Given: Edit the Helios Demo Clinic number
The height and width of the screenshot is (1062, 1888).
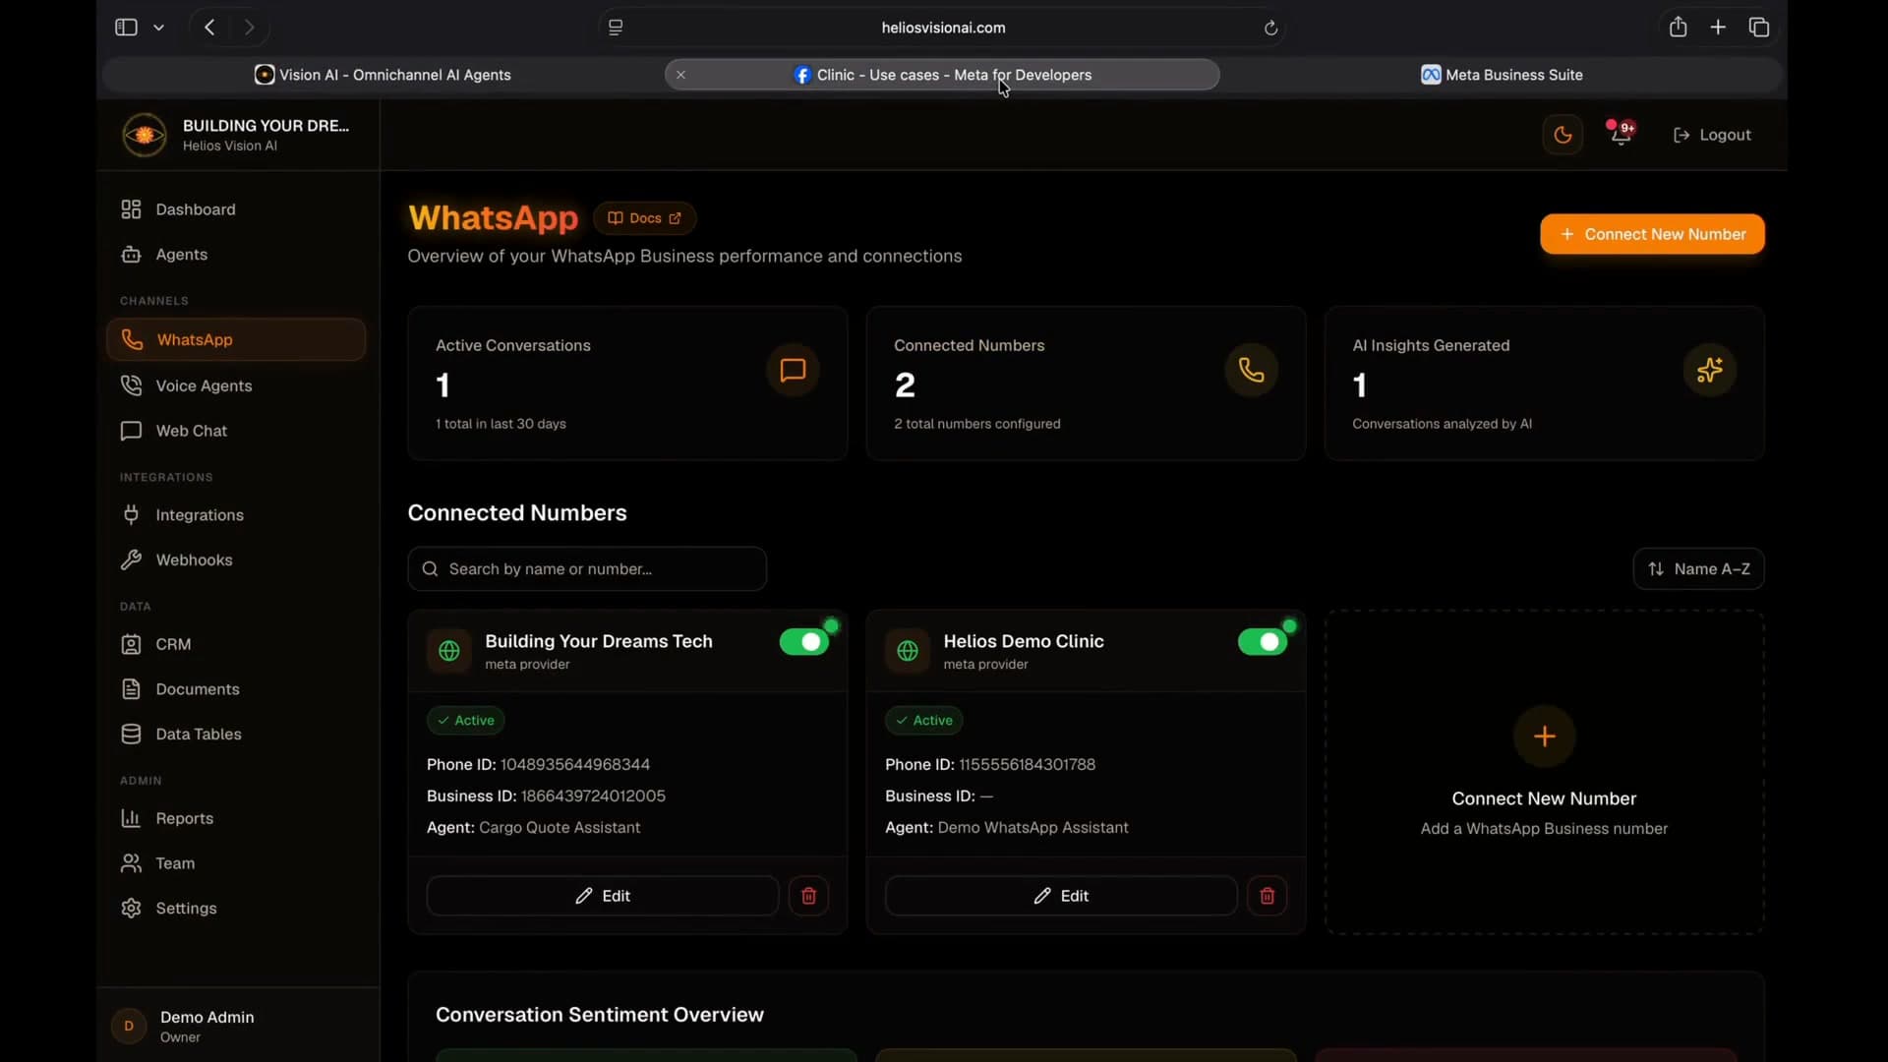Looking at the screenshot, I should click(1061, 896).
